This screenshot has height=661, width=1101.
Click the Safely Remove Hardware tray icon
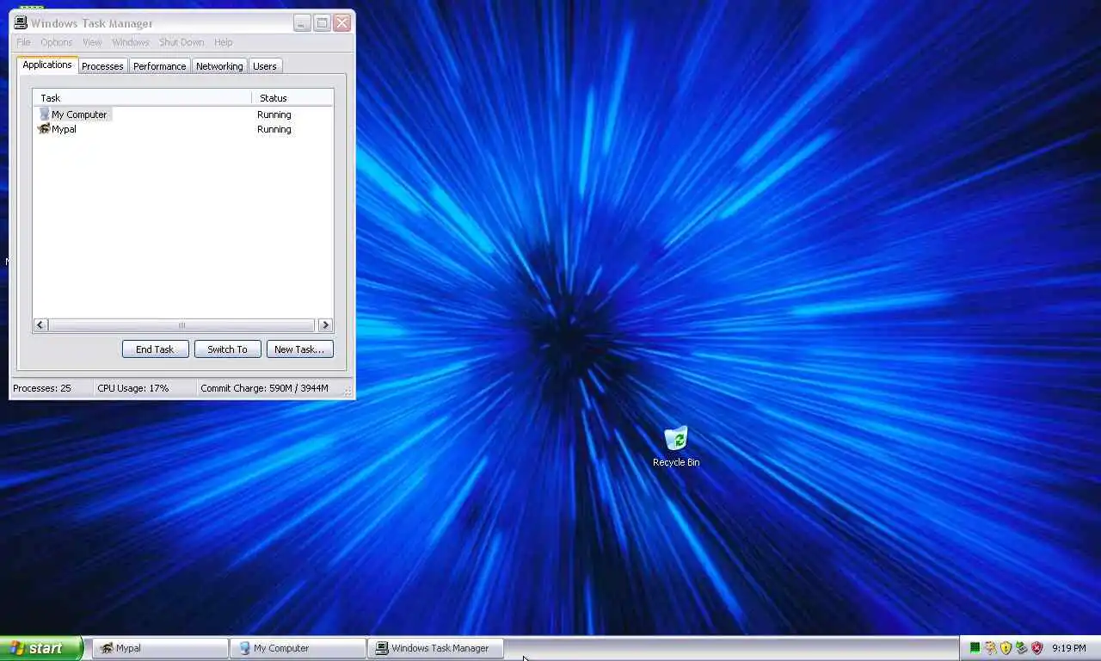point(1022,648)
